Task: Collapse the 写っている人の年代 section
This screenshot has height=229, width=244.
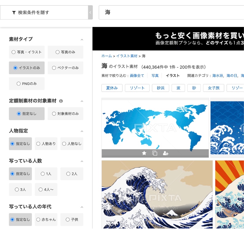Action: click(82, 207)
